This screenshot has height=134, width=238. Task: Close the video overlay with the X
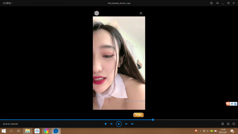(141, 13)
